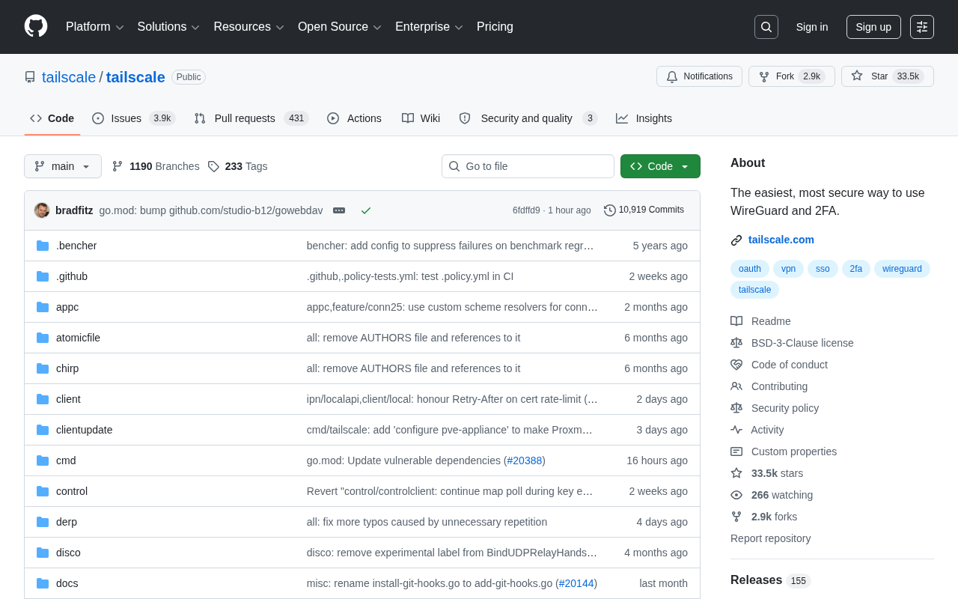Open the Custom properties link

click(794, 451)
